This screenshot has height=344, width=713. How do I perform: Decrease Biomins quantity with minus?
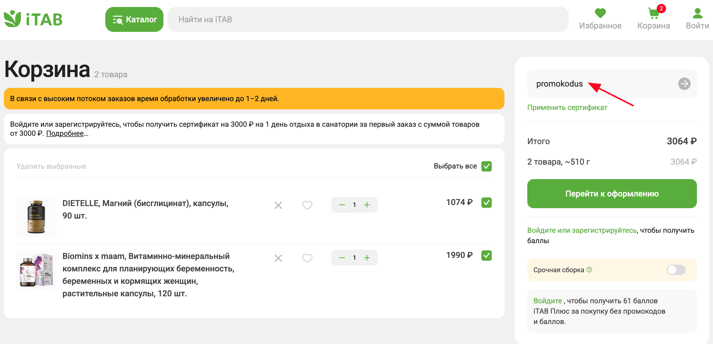pyautogui.click(x=342, y=257)
